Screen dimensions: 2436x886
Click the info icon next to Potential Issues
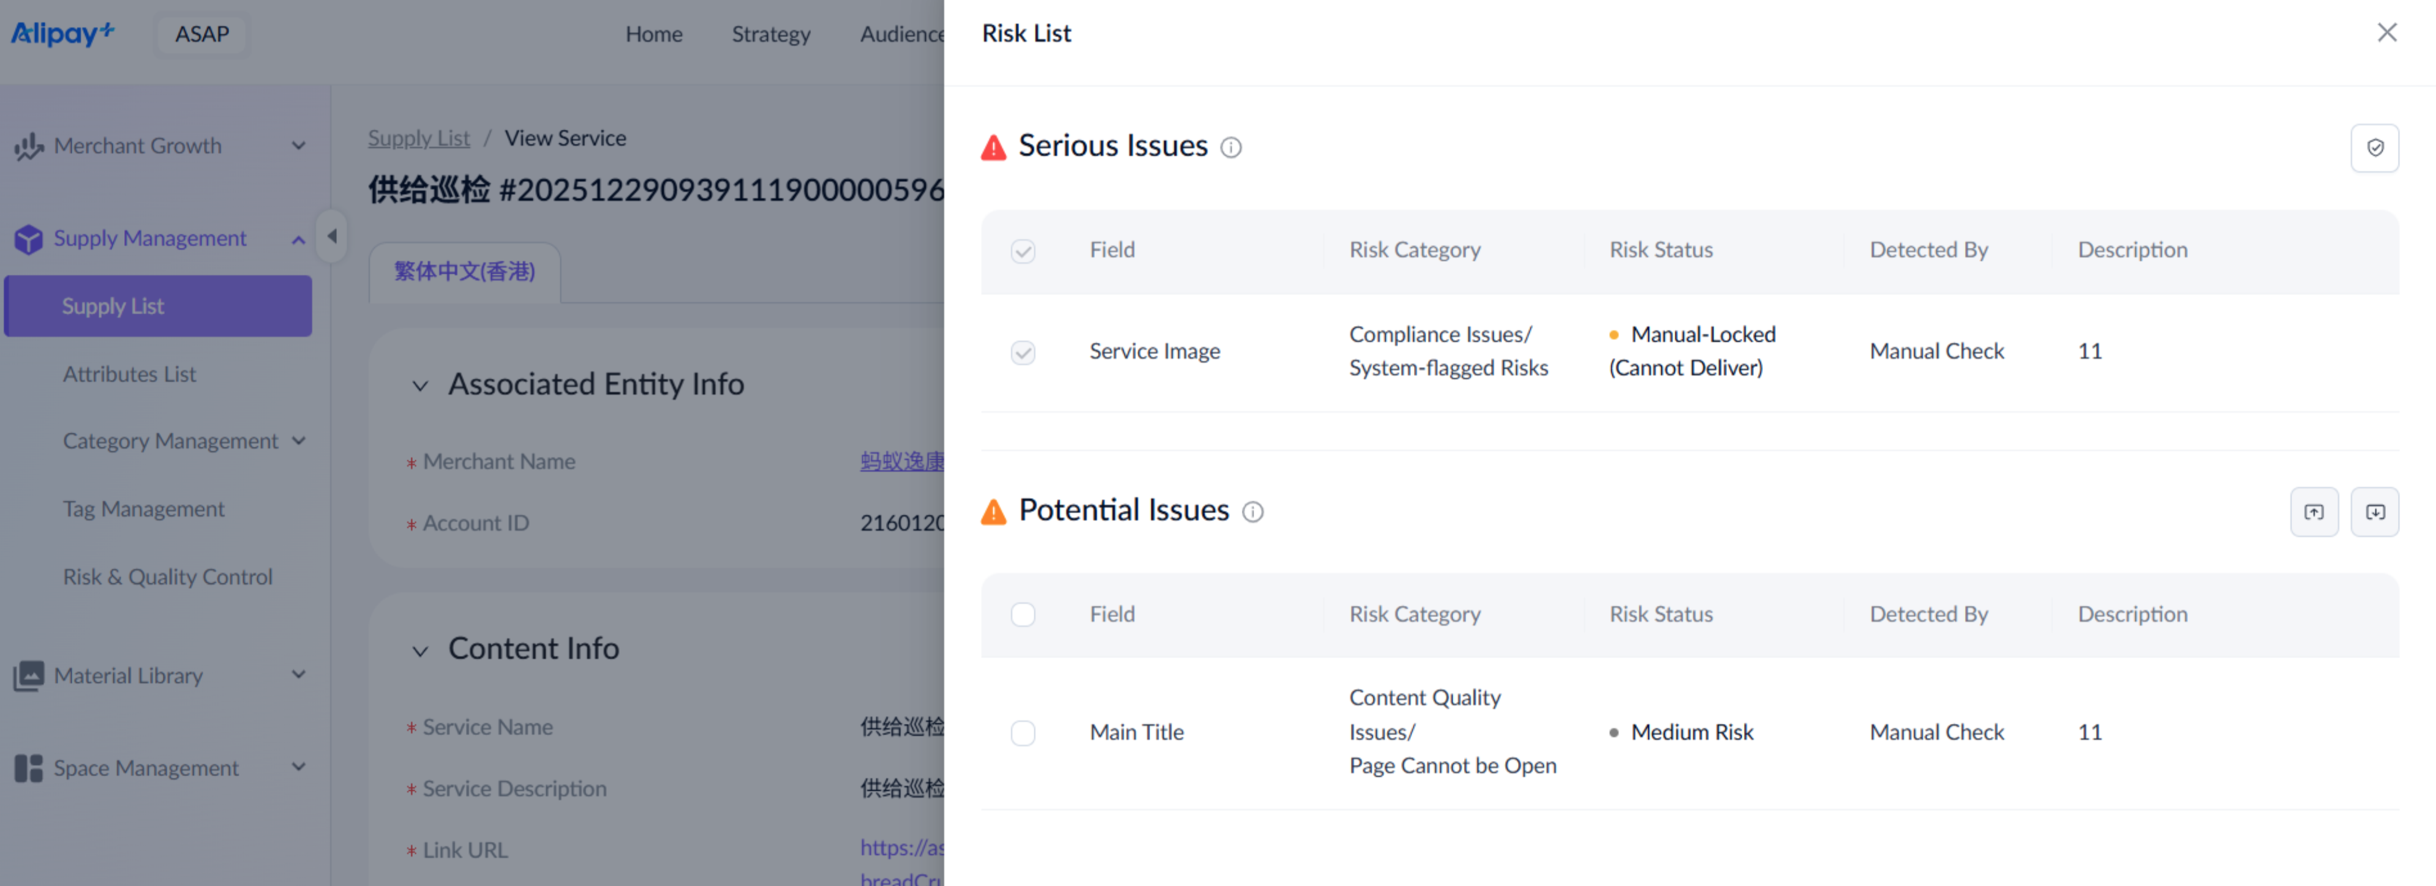[1252, 512]
